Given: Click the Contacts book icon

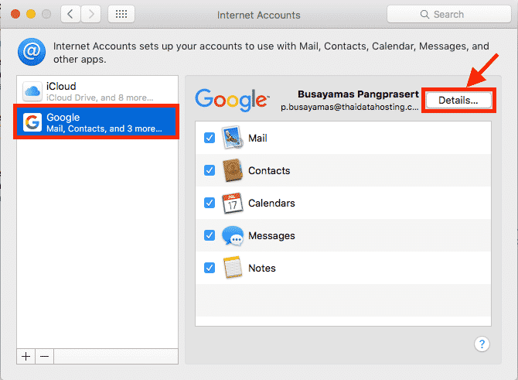Looking at the screenshot, I should pos(232,170).
